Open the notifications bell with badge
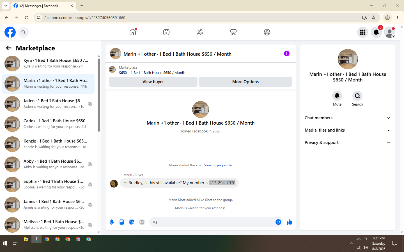 pyautogui.click(x=376, y=32)
